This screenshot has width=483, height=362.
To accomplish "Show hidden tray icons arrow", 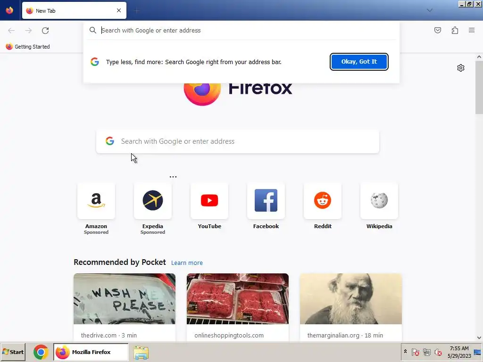I will point(405,352).
